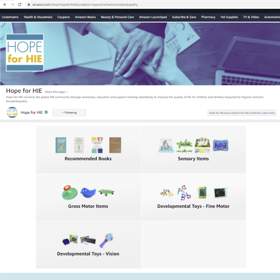Open the Livestreams nav item
This screenshot has height=280, width=280.
pyautogui.click(x=10, y=17)
